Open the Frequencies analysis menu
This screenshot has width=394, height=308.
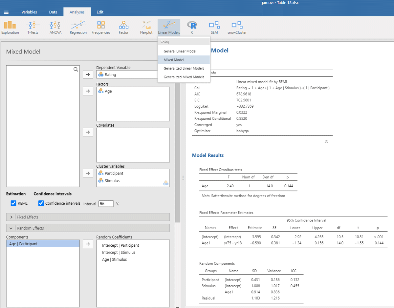pyautogui.click(x=101, y=28)
